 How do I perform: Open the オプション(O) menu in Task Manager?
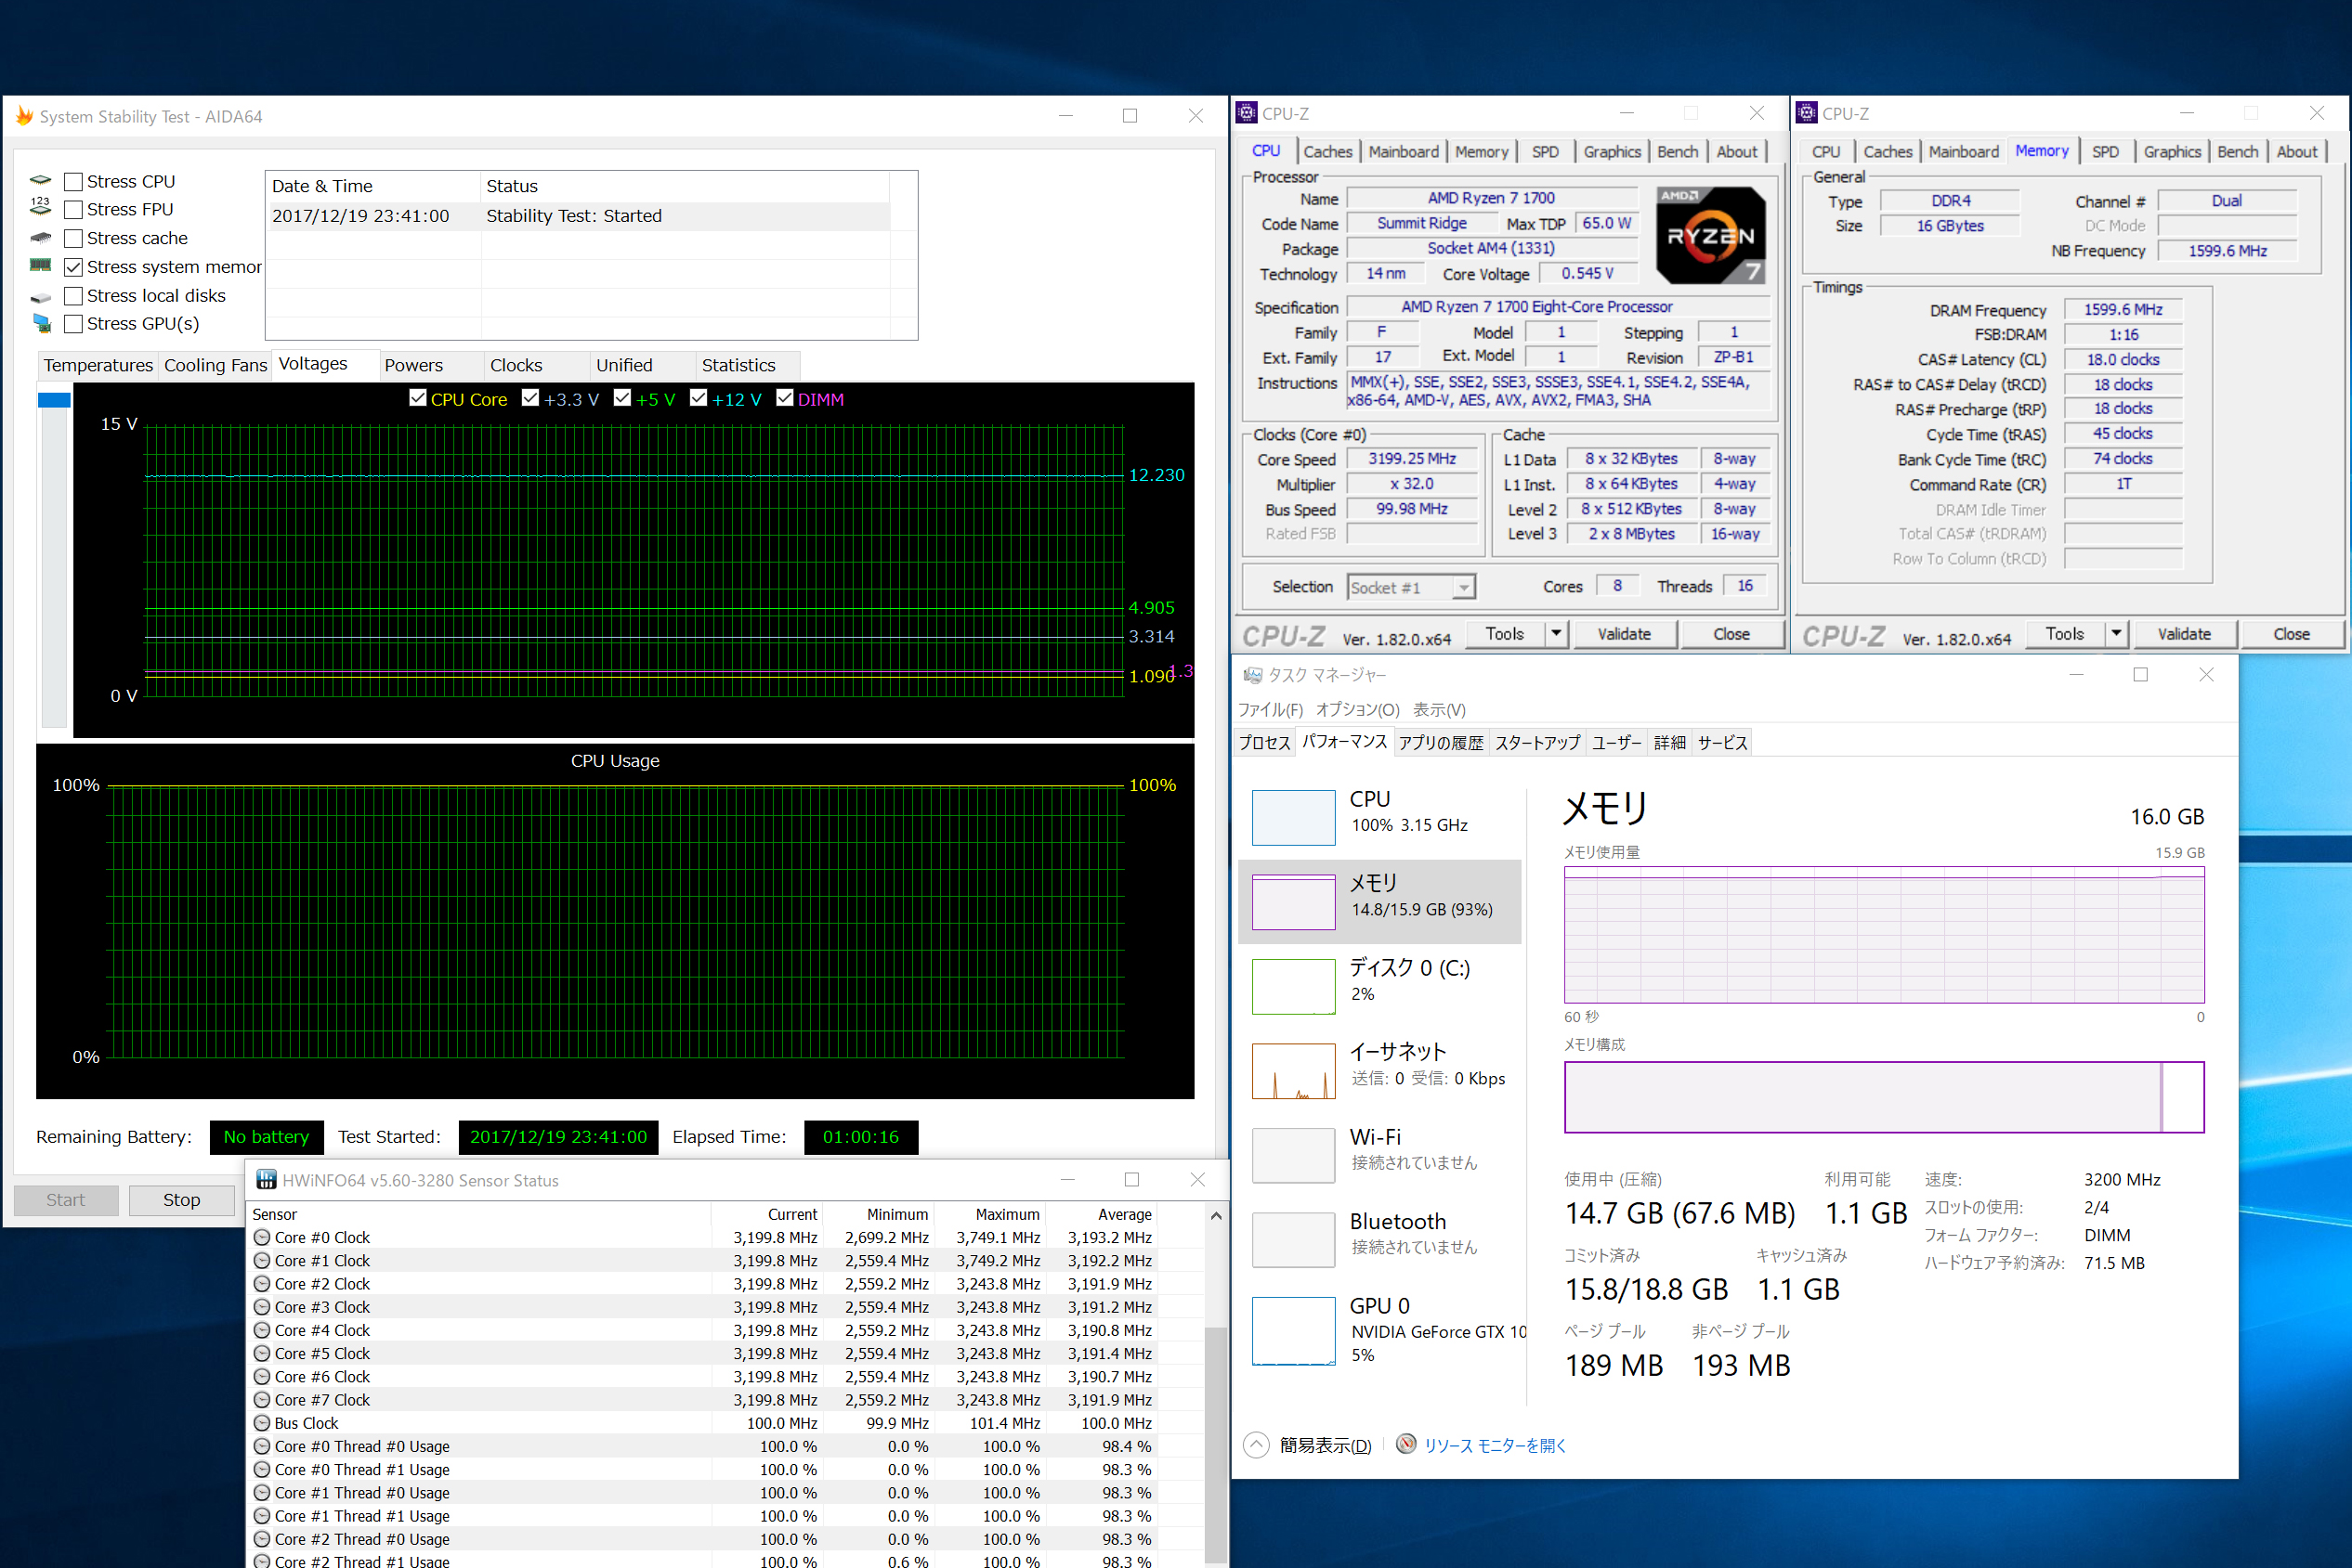(x=1356, y=709)
